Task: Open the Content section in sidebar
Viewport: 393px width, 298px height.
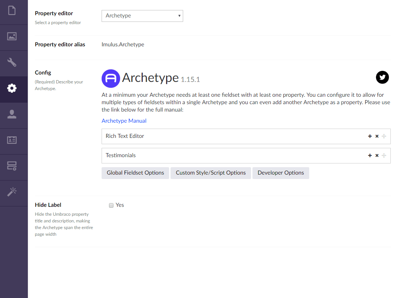Action: (x=12, y=10)
